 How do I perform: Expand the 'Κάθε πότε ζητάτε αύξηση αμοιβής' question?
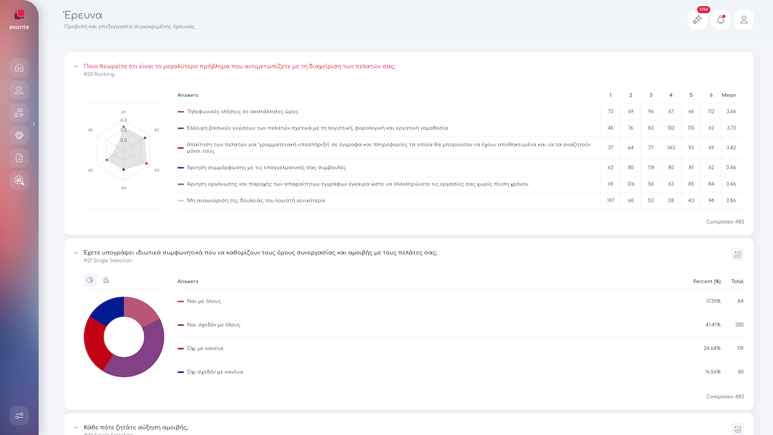click(75, 427)
